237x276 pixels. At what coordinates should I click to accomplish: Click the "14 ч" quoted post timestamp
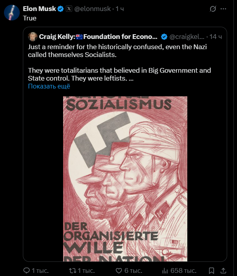pyautogui.click(x=216, y=37)
